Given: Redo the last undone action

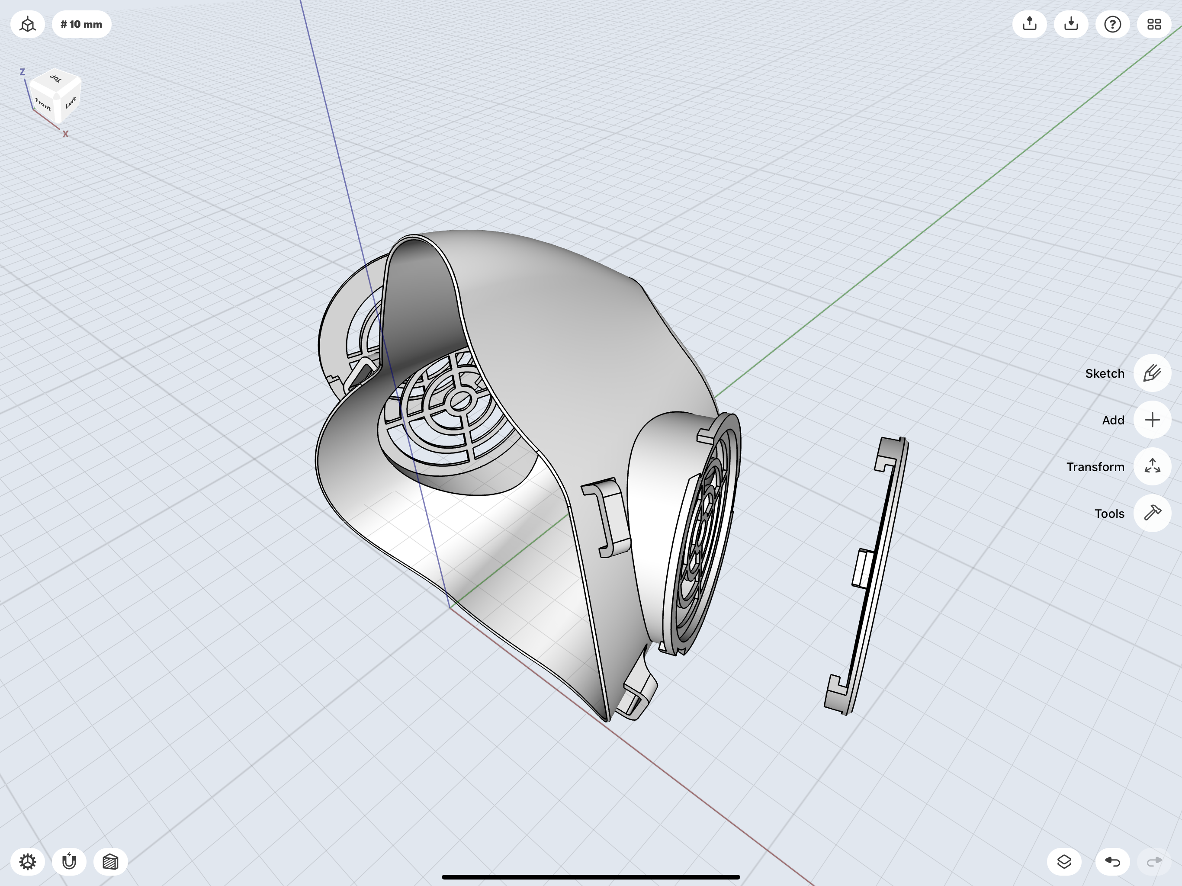Looking at the screenshot, I should tap(1154, 861).
